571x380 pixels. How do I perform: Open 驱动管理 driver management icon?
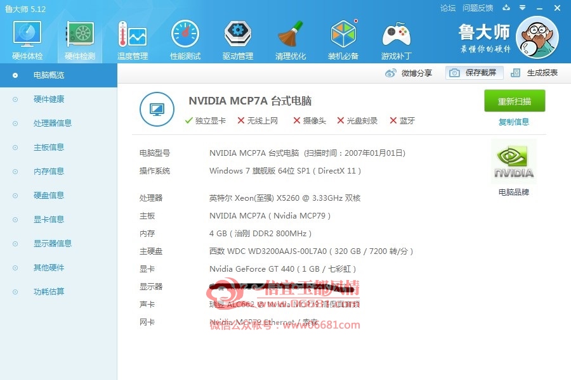point(237,34)
